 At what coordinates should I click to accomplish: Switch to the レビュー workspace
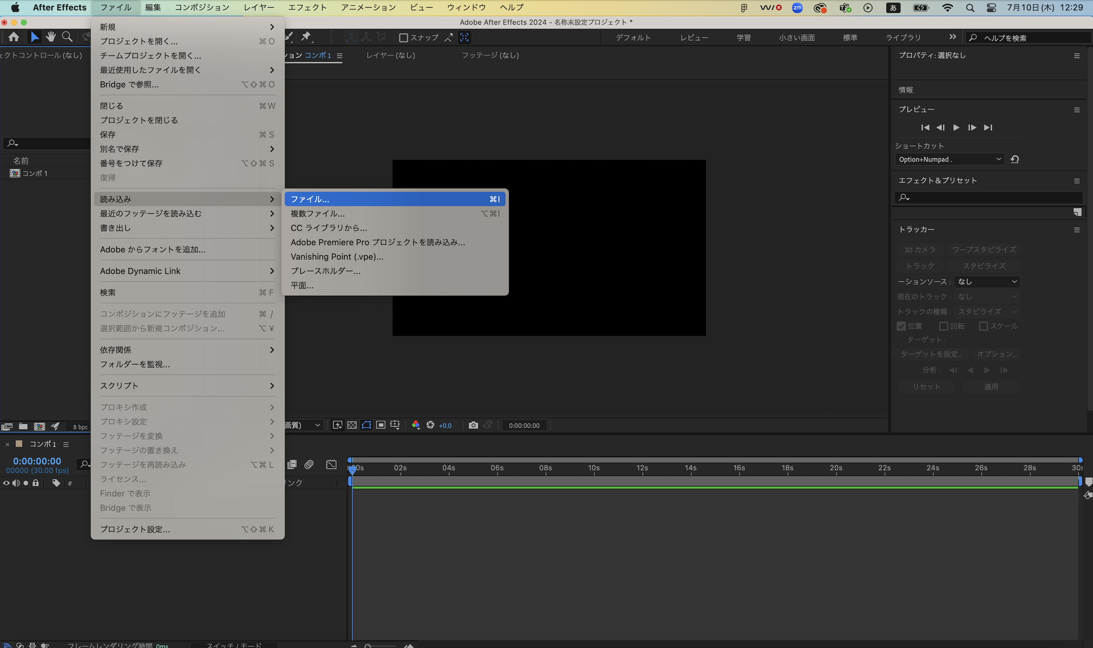tap(694, 38)
